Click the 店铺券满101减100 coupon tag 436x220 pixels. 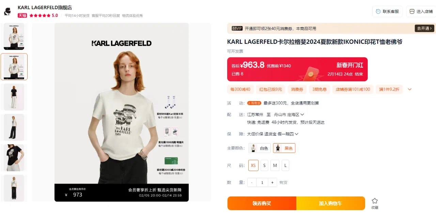353,89
